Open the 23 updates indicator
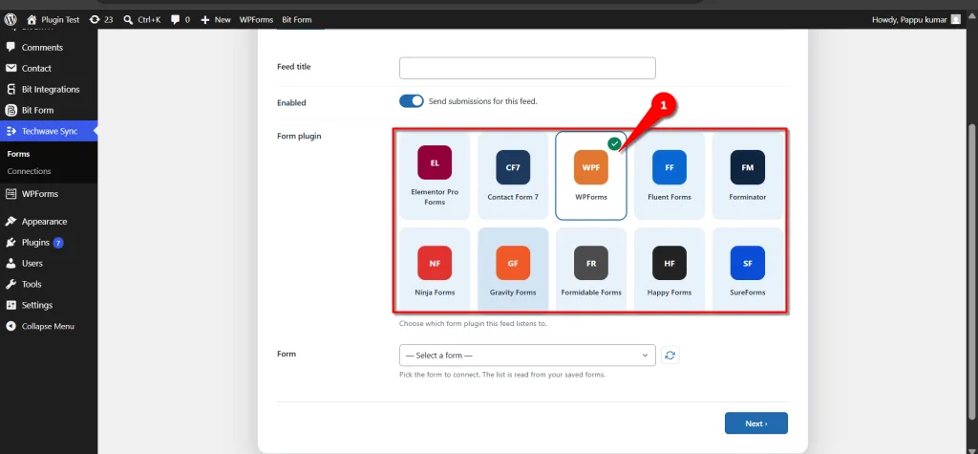Screen dimensions: 978x454 (101, 19)
